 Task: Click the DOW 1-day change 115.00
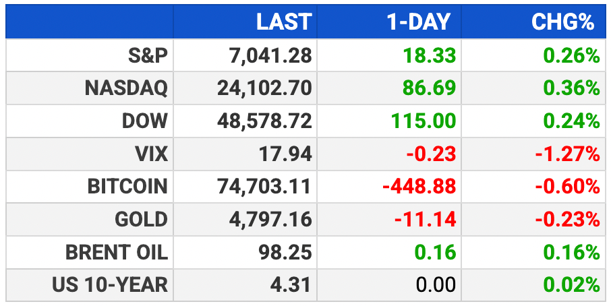pos(425,121)
